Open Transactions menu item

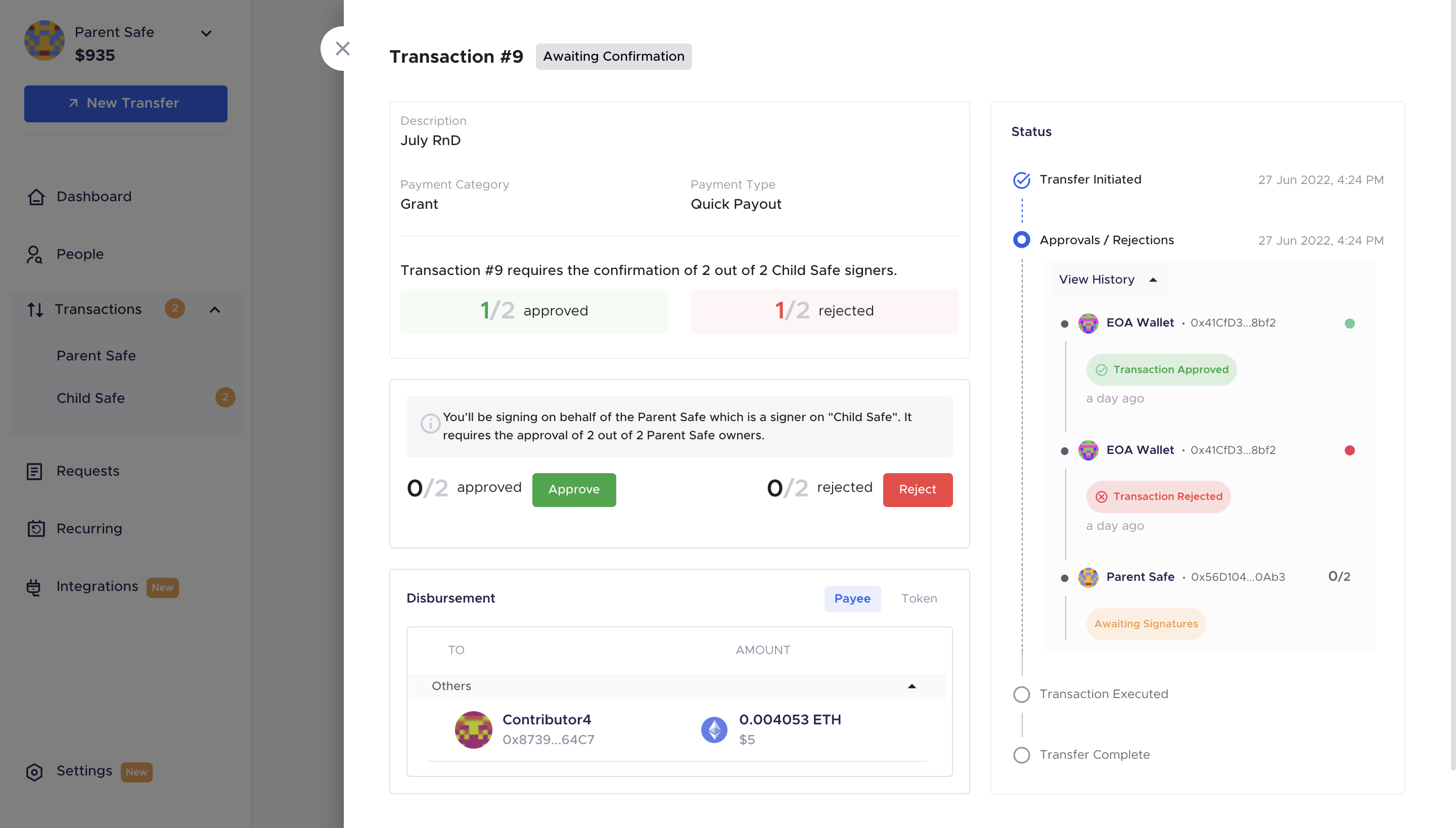tap(99, 309)
